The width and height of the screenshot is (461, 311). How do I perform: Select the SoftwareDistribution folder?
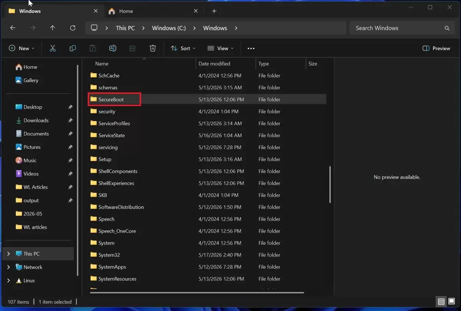(x=207, y=207)
